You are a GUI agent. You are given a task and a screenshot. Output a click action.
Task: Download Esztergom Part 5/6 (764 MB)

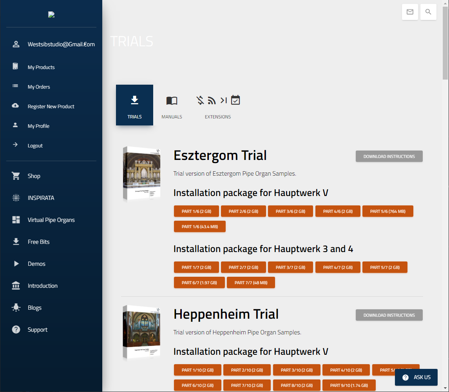point(388,211)
